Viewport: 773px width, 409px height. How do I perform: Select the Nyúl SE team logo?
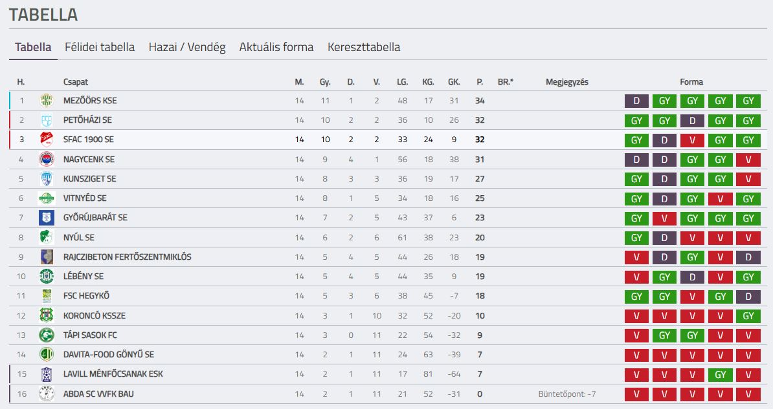point(47,237)
